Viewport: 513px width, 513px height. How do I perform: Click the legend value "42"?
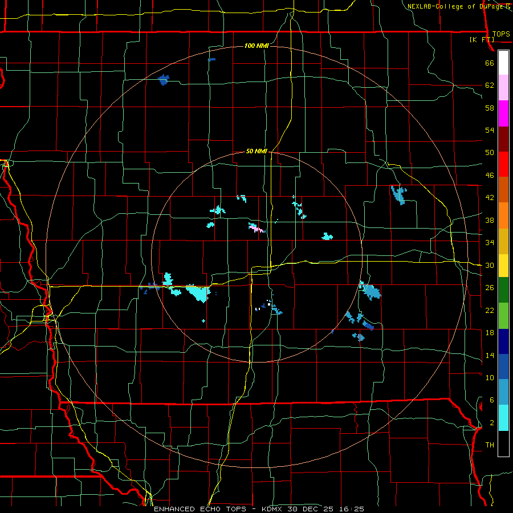click(x=490, y=198)
